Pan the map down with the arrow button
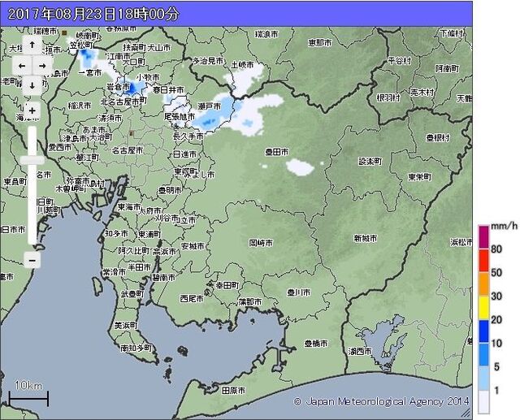 point(32,85)
